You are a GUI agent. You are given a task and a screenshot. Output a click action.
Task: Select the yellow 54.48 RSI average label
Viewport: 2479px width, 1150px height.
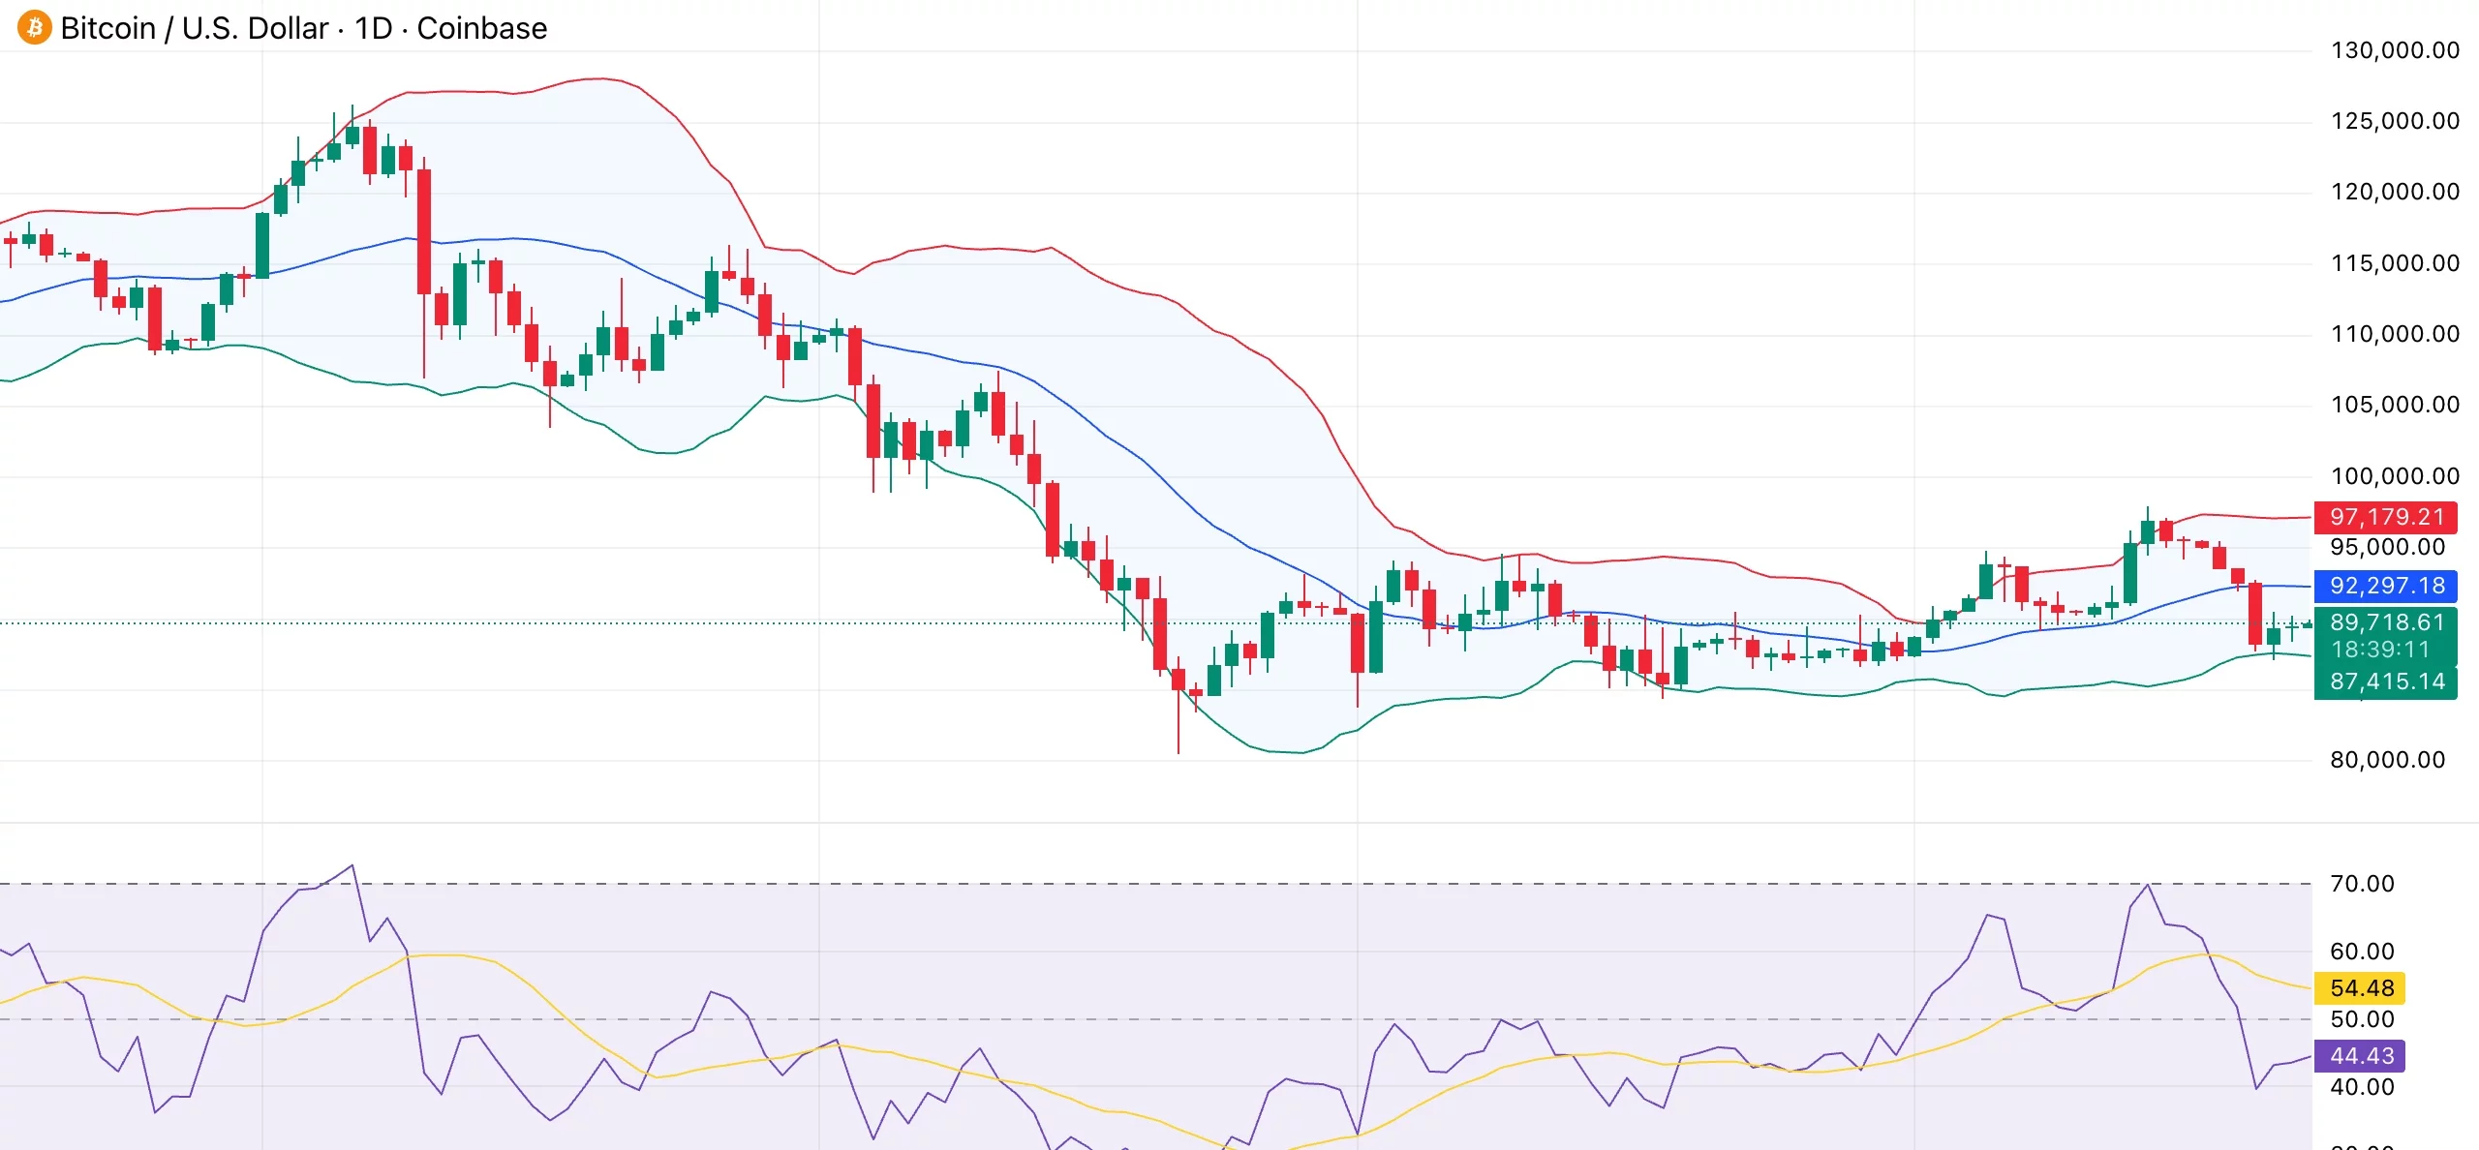tap(2361, 988)
